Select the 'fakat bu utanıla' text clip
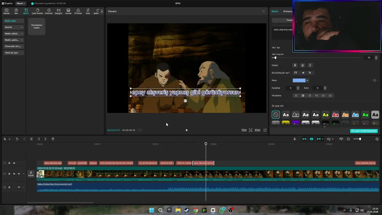The width and height of the screenshot is (382, 215). pos(184,163)
